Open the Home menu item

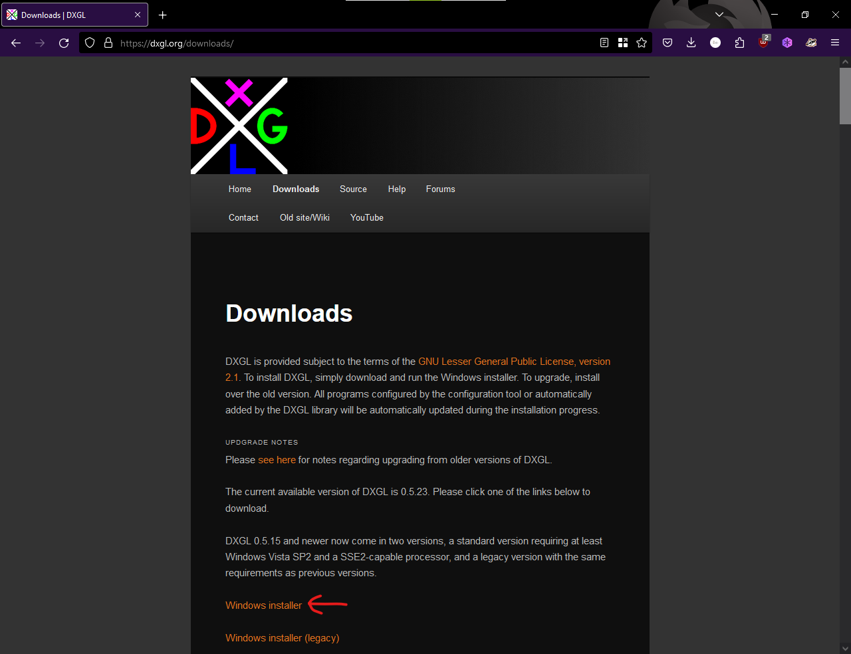240,189
